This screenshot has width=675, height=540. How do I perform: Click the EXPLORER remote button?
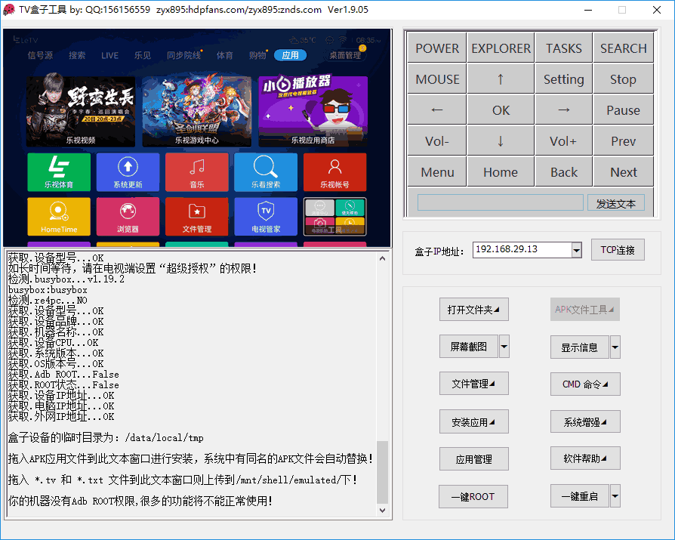coord(501,48)
